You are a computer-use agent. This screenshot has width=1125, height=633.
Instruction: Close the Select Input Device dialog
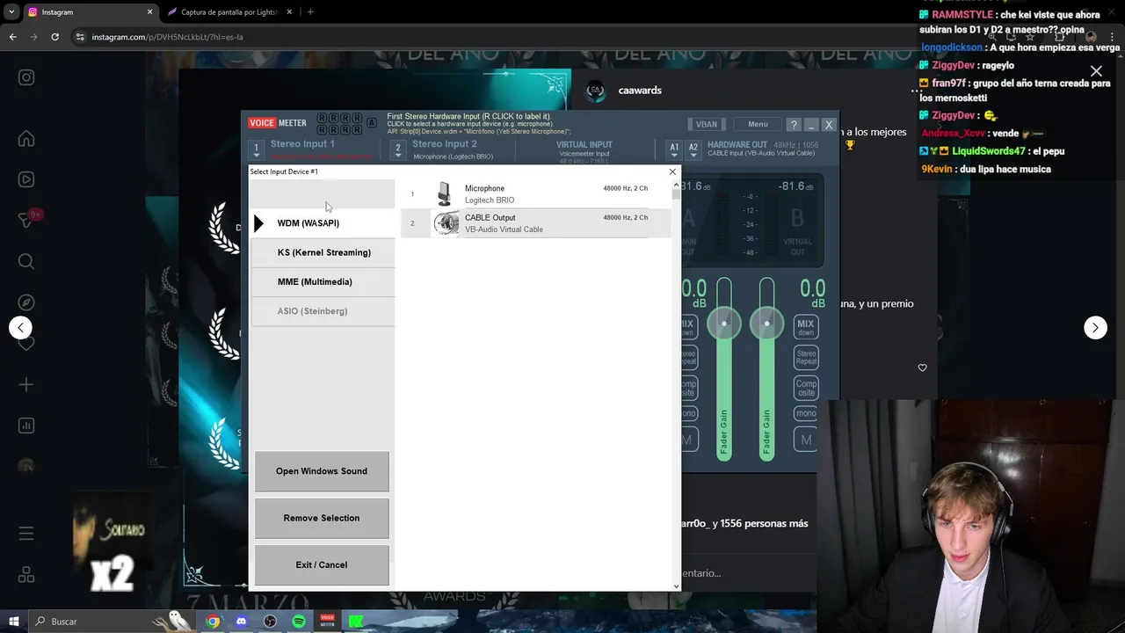pos(672,172)
